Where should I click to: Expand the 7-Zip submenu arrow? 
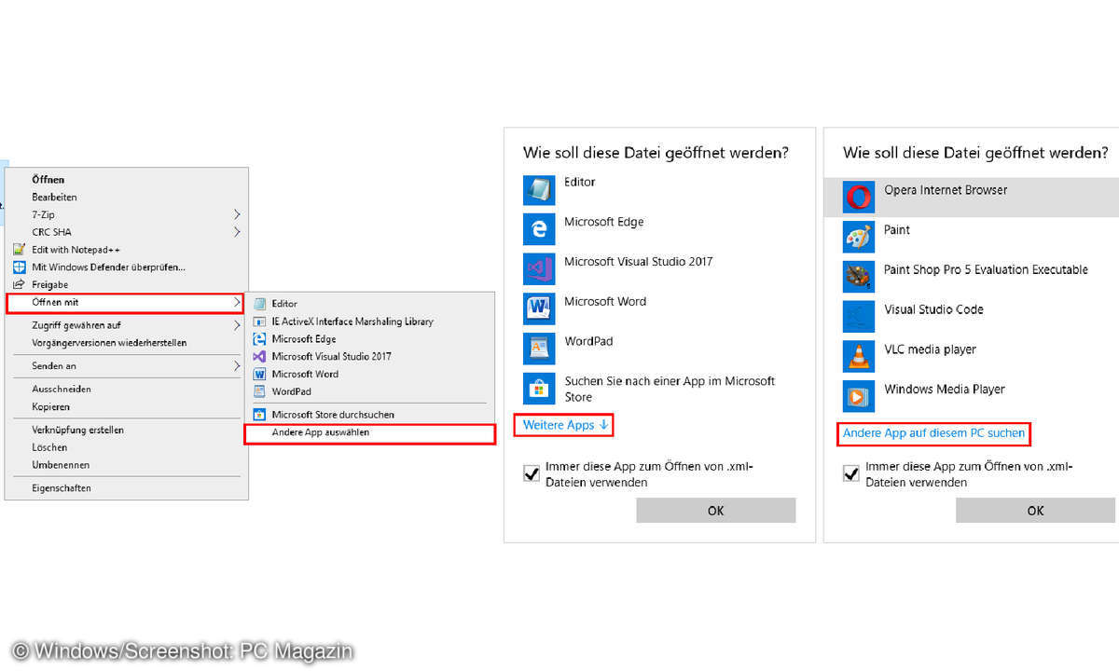coord(237,214)
